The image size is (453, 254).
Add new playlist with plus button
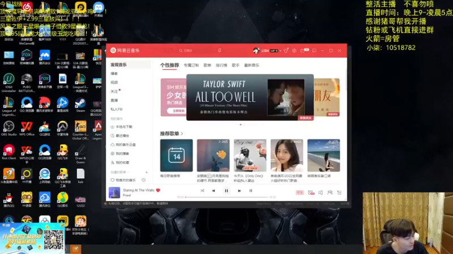pos(147,172)
